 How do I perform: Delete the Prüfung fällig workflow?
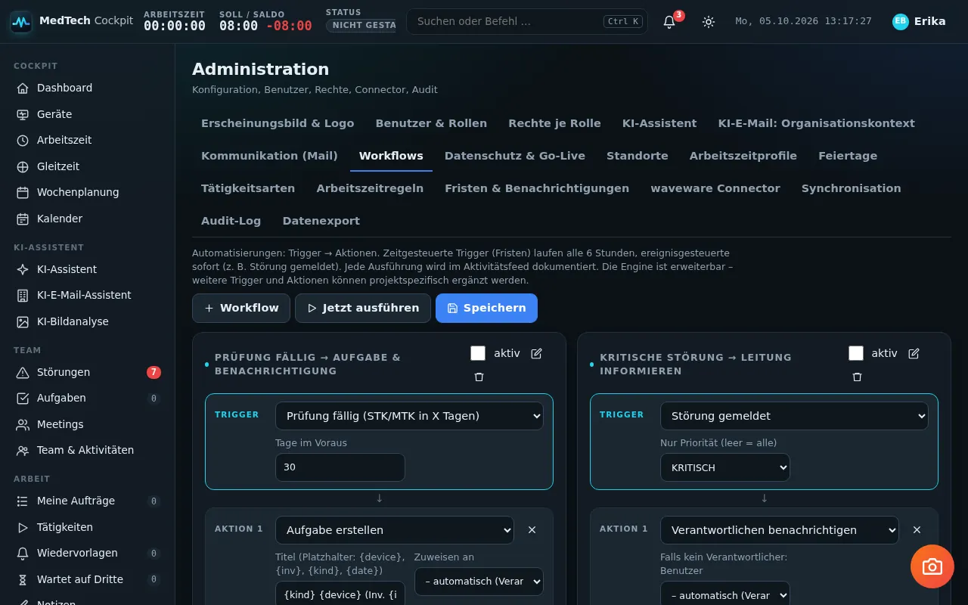pos(479,377)
